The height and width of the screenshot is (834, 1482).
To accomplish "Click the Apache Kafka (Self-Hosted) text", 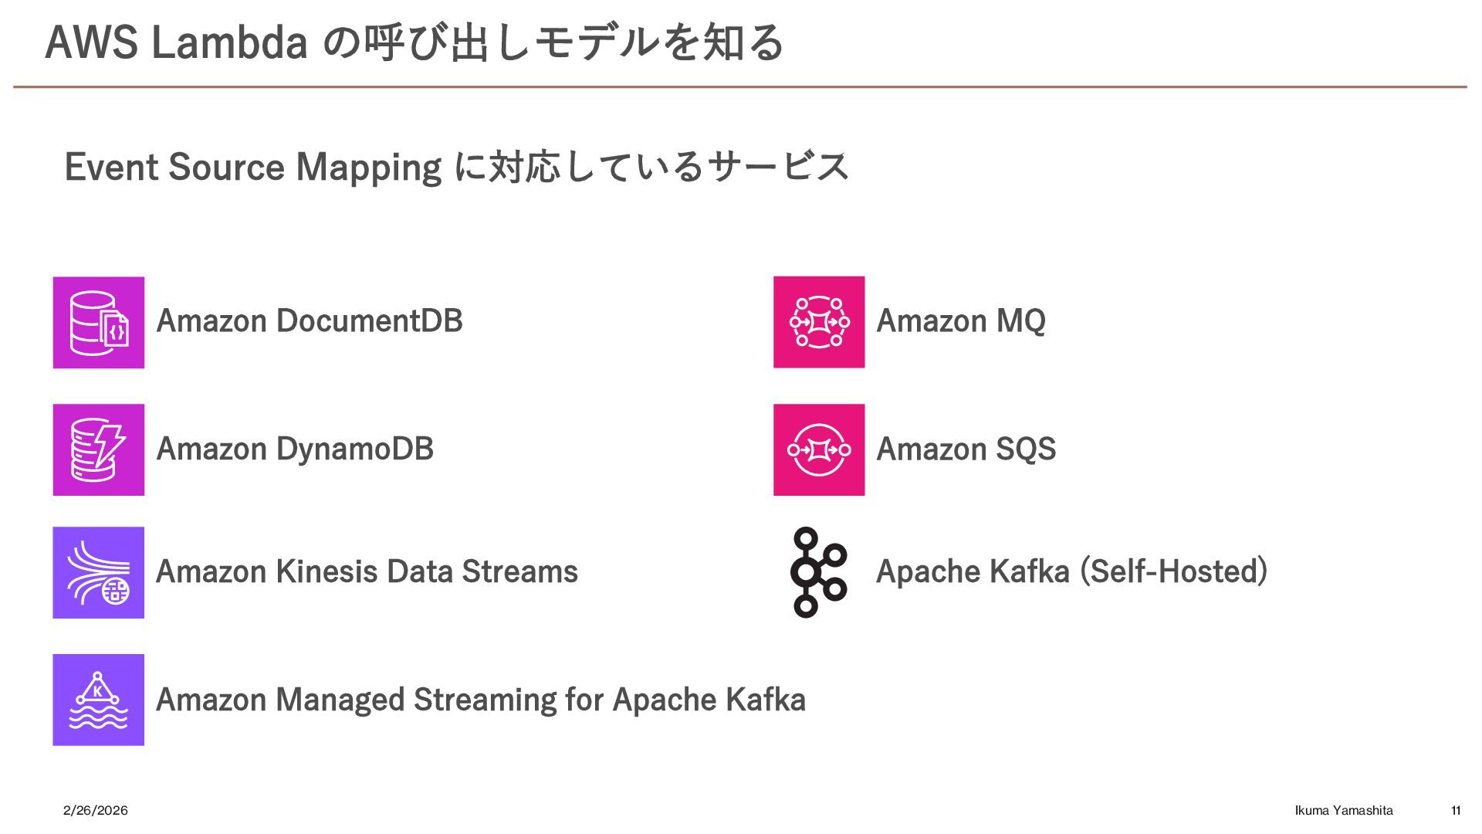I will 1072,571.
